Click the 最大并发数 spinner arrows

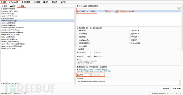pyautogui.click(x=93, y=53)
